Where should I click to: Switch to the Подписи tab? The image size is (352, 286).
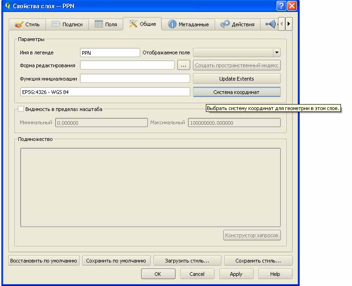coord(67,24)
